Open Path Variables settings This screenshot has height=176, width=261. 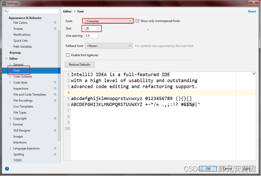(x=23, y=47)
